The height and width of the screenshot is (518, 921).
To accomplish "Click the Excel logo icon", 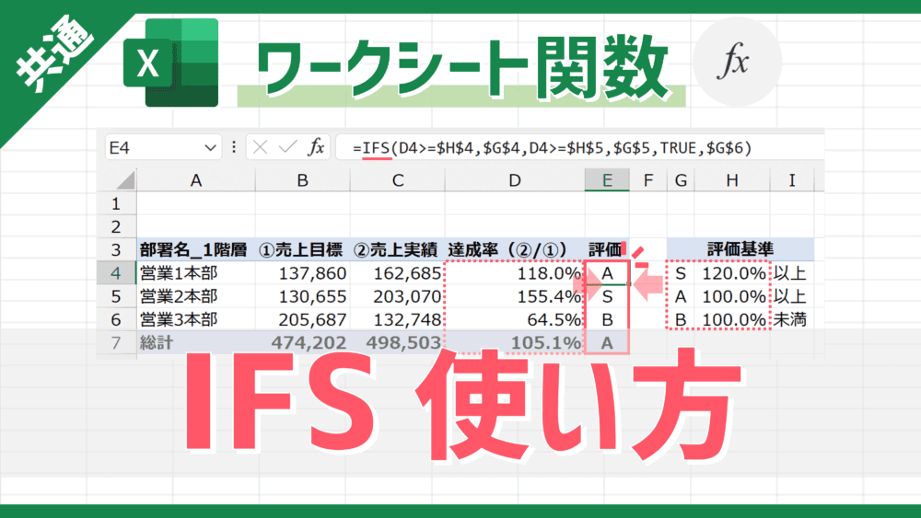I will (170, 63).
